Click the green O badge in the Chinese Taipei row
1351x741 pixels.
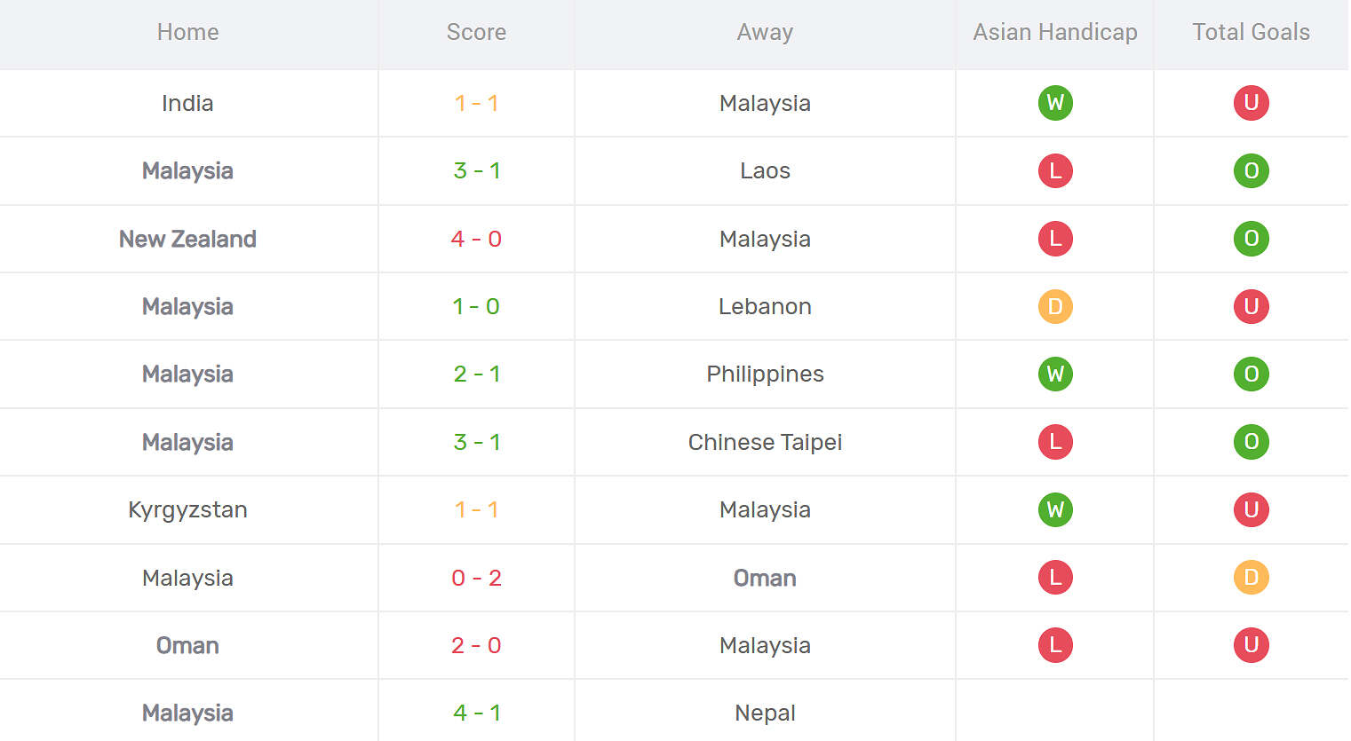click(x=1251, y=442)
